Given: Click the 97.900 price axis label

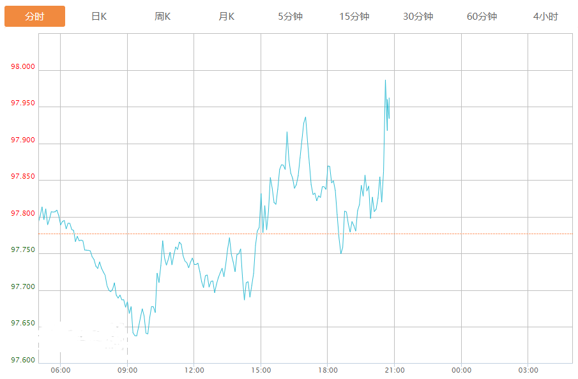Looking at the screenshot, I should click(24, 140).
